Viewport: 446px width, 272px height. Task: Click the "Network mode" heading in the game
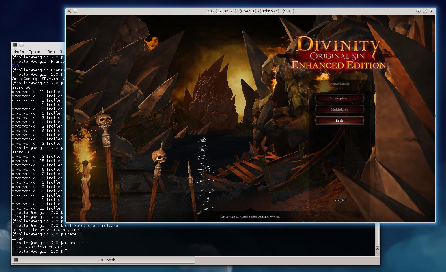340,84
